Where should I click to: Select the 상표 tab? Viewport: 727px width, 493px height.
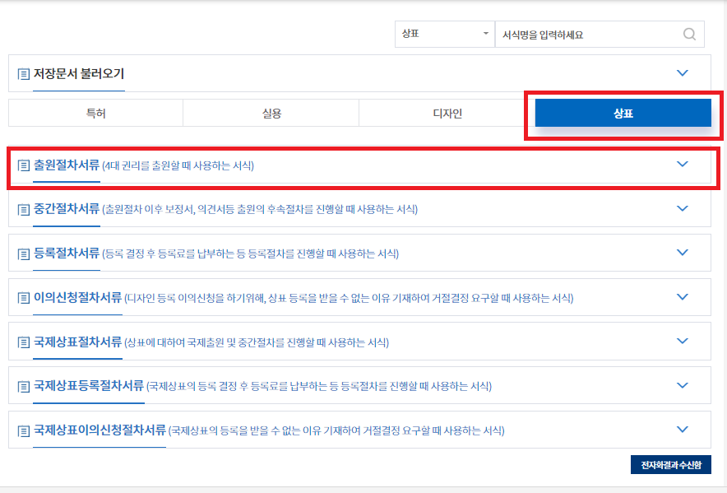coord(623,113)
